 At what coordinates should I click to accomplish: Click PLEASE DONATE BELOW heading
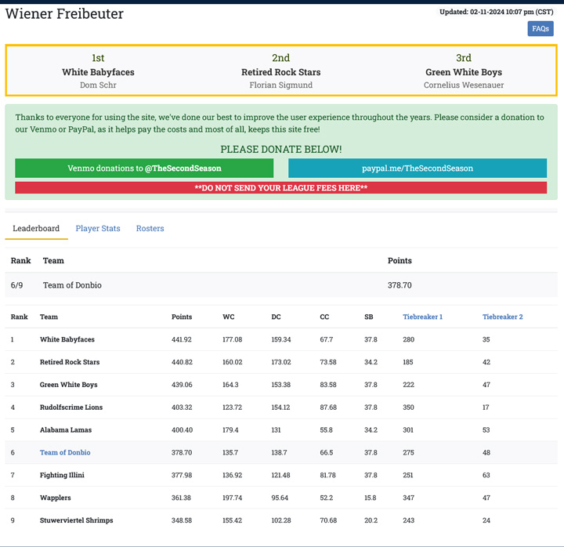pos(281,150)
